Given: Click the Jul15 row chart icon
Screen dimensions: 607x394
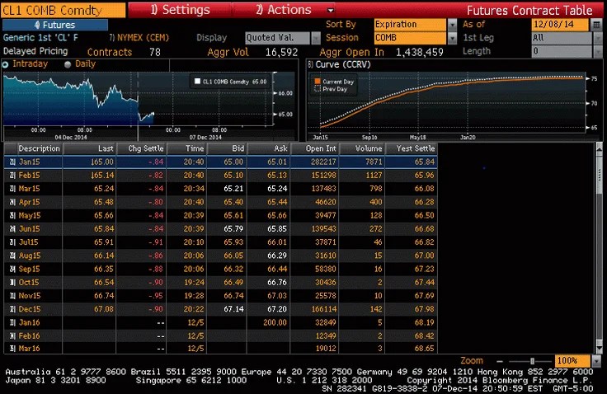Looking at the screenshot, I should (x=12, y=242).
